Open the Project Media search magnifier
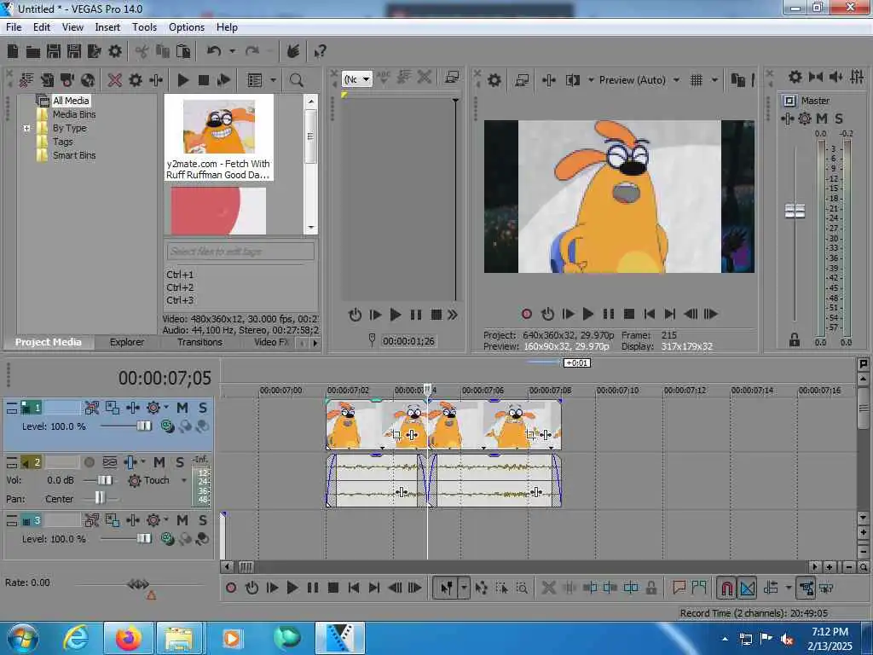The width and height of the screenshot is (873, 655). (296, 80)
